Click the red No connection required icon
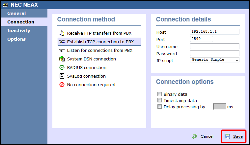This screenshot has height=145, width=250. [x=62, y=85]
